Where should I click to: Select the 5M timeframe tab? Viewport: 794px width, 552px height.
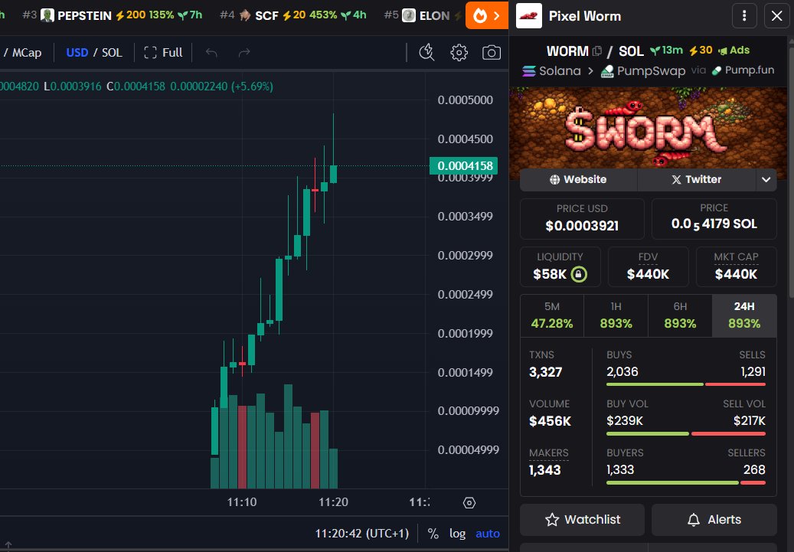click(552, 315)
